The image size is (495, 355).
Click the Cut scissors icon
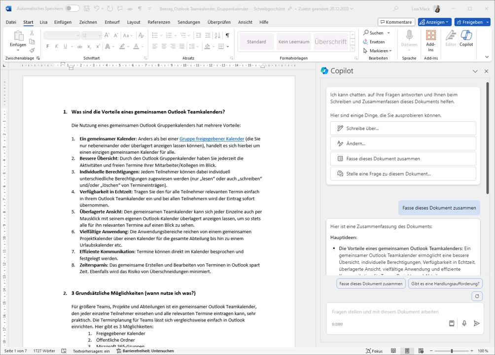[x=32, y=33]
